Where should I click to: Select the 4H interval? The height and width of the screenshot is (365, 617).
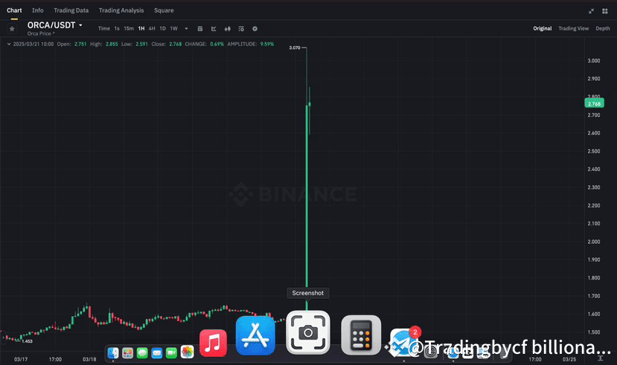point(152,29)
